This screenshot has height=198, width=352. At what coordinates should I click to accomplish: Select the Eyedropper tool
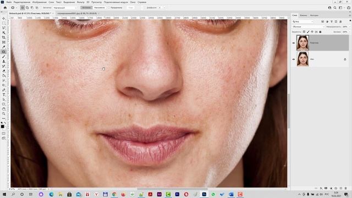coord(4,47)
